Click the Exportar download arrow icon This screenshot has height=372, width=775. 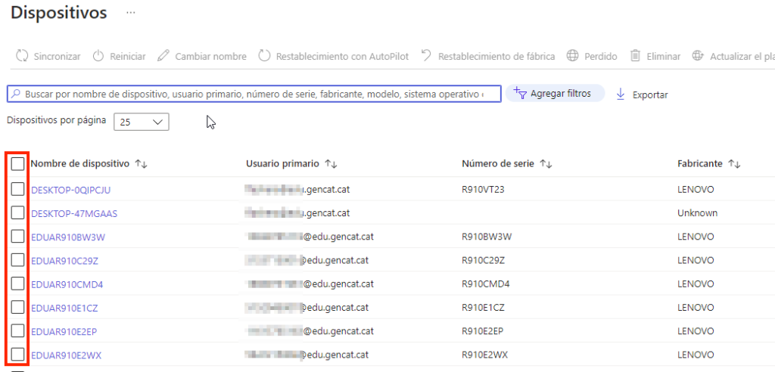tap(621, 95)
